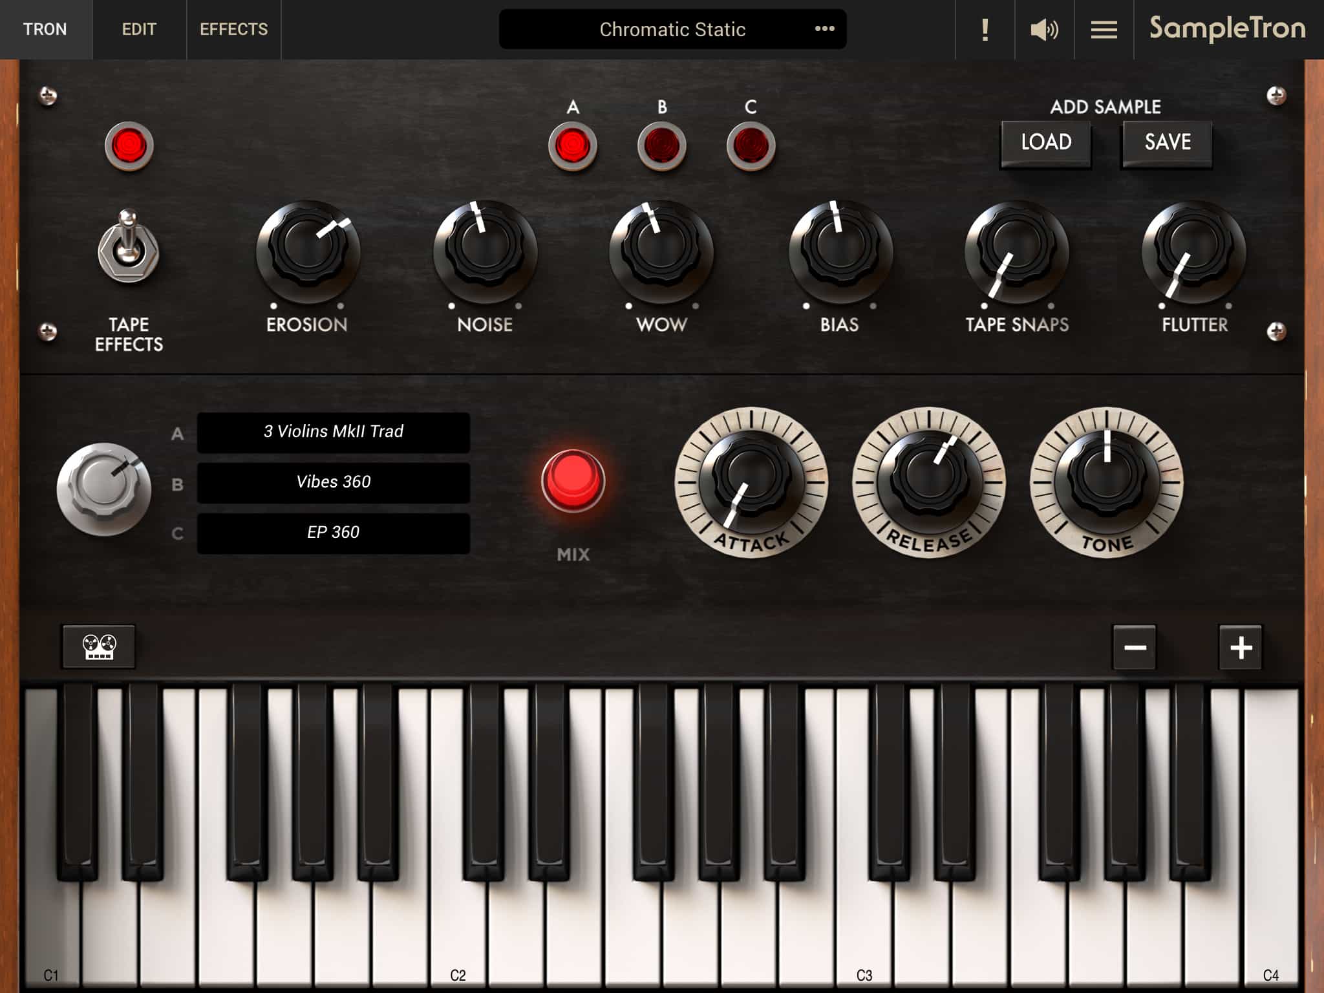Viewport: 1324px width, 993px height.
Task: Click the NOISE knob
Action: [485, 251]
